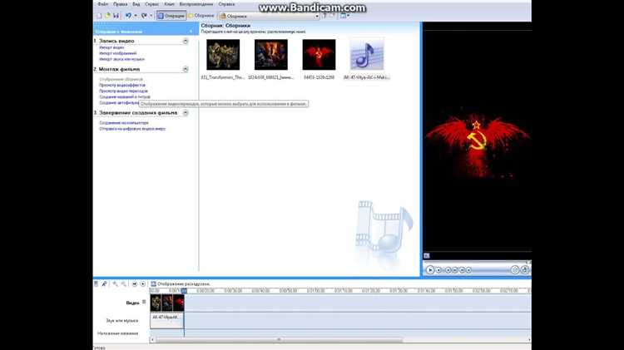Toggle the Сборники collections pane button
624x350 pixels.
click(201, 16)
